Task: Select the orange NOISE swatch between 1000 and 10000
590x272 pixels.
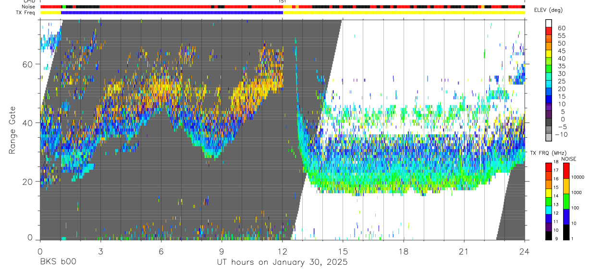Action: [x=566, y=186]
